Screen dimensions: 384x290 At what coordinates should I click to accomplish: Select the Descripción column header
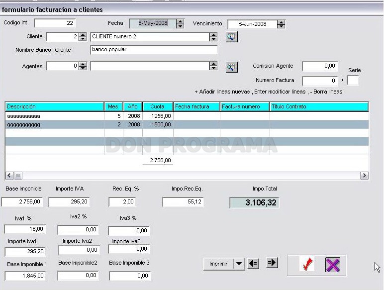point(54,106)
